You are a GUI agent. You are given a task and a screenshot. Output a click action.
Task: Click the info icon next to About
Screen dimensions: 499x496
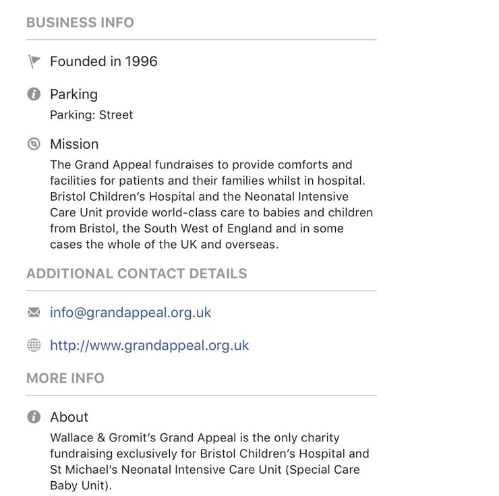coord(34,417)
